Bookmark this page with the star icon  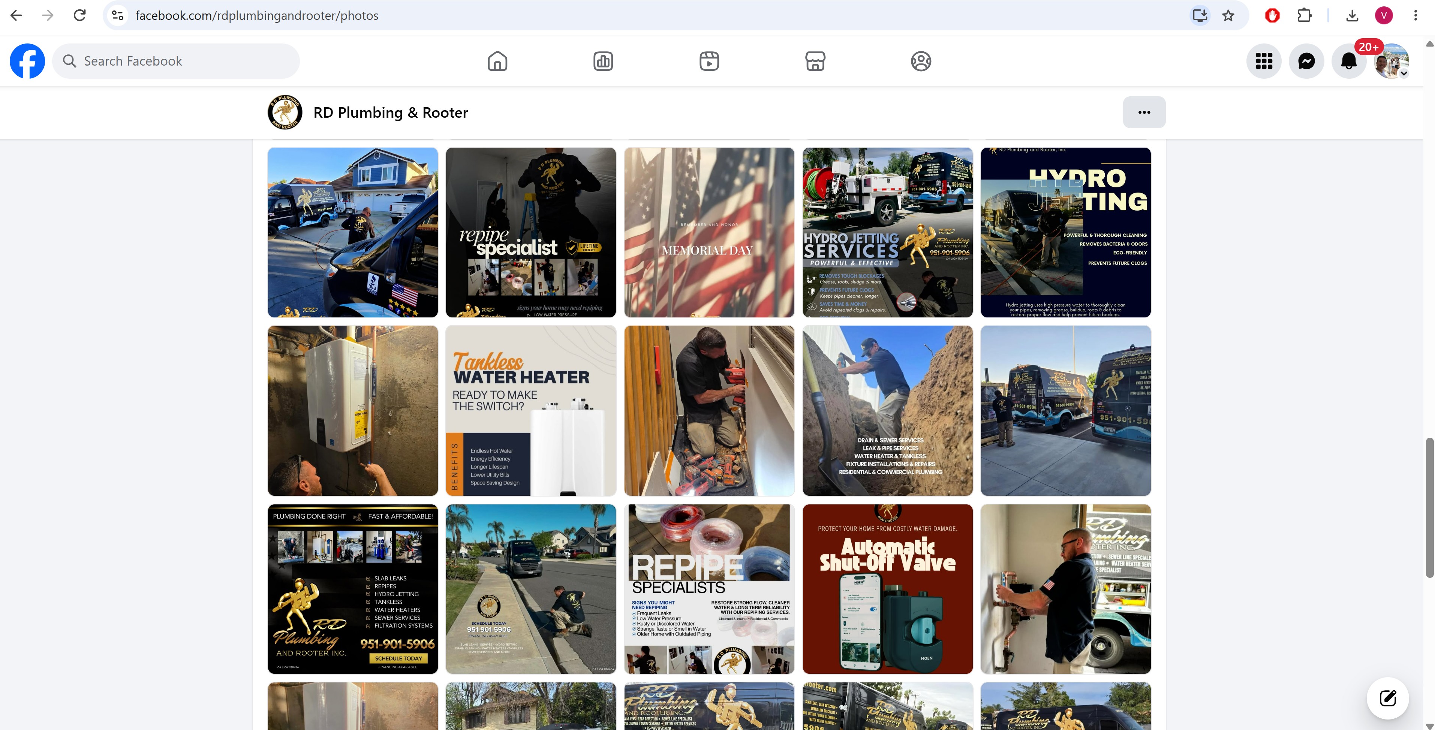pos(1228,16)
